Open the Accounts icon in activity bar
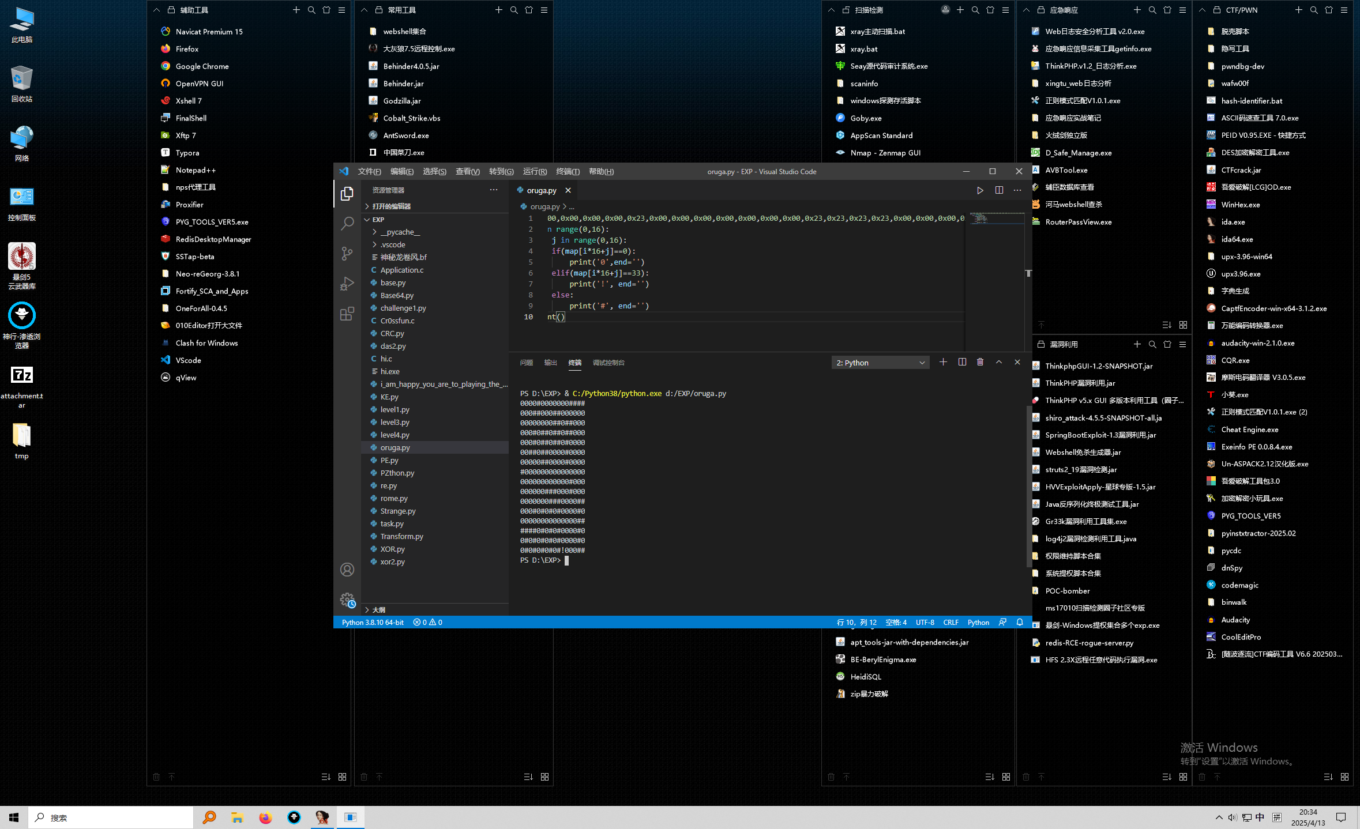Image resolution: width=1360 pixels, height=829 pixels. coord(347,570)
